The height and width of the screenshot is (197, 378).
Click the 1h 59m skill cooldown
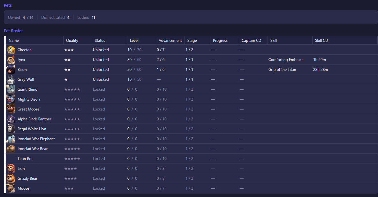[x=320, y=60]
